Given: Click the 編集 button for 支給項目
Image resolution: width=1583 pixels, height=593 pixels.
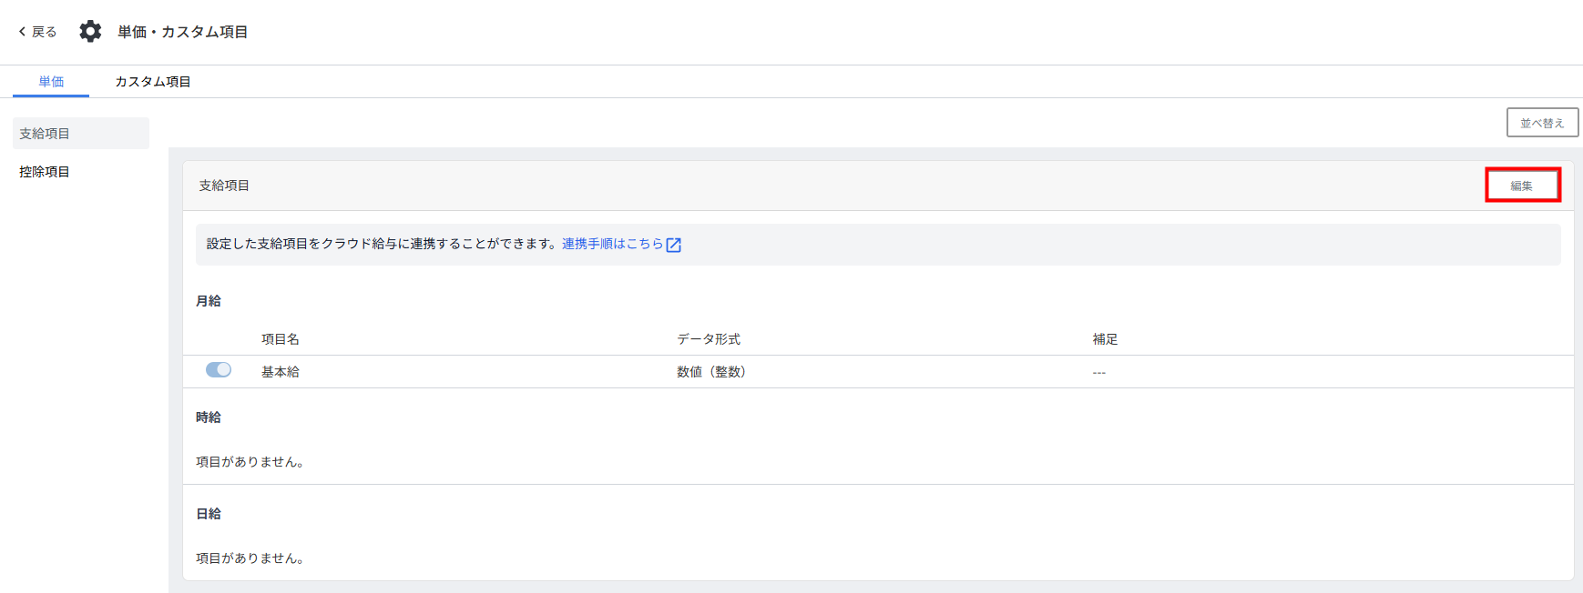Looking at the screenshot, I should tap(1522, 186).
